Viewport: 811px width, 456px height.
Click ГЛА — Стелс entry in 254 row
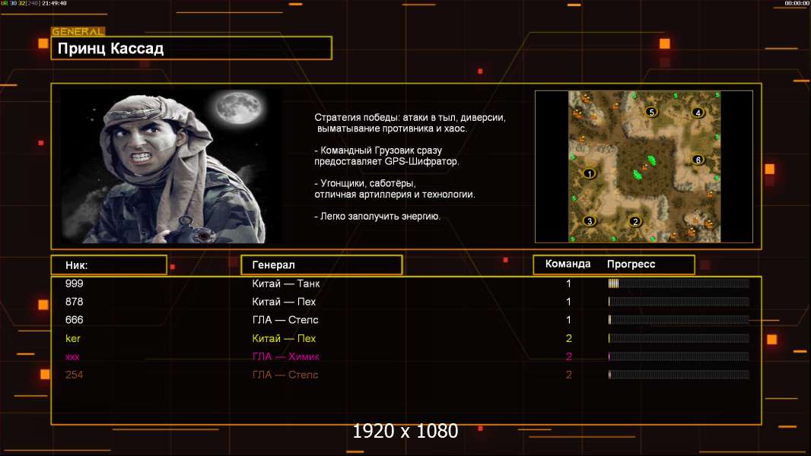coord(285,375)
